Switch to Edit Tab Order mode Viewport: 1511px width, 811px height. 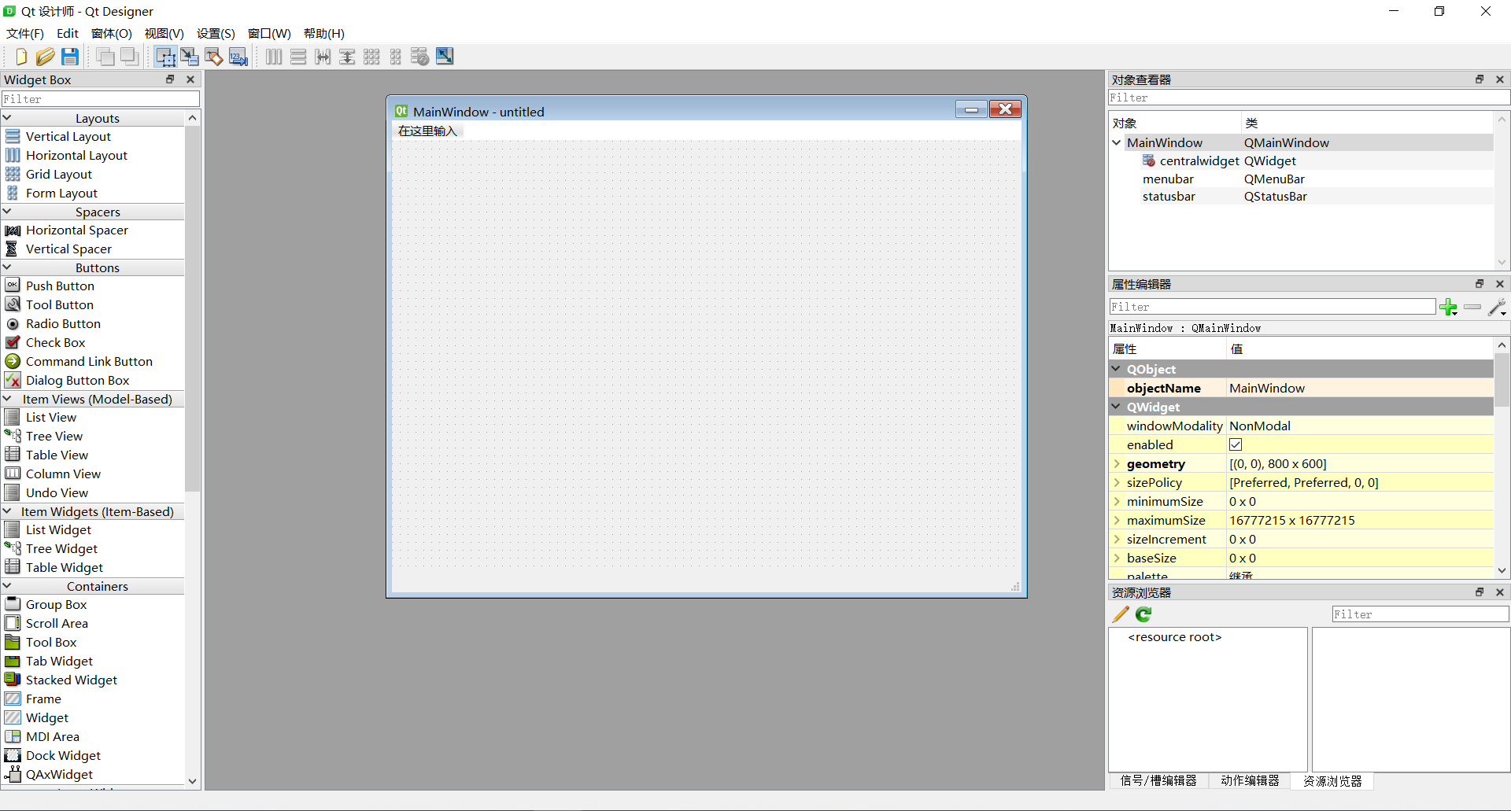pyautogui.click(x=238, y=56)
